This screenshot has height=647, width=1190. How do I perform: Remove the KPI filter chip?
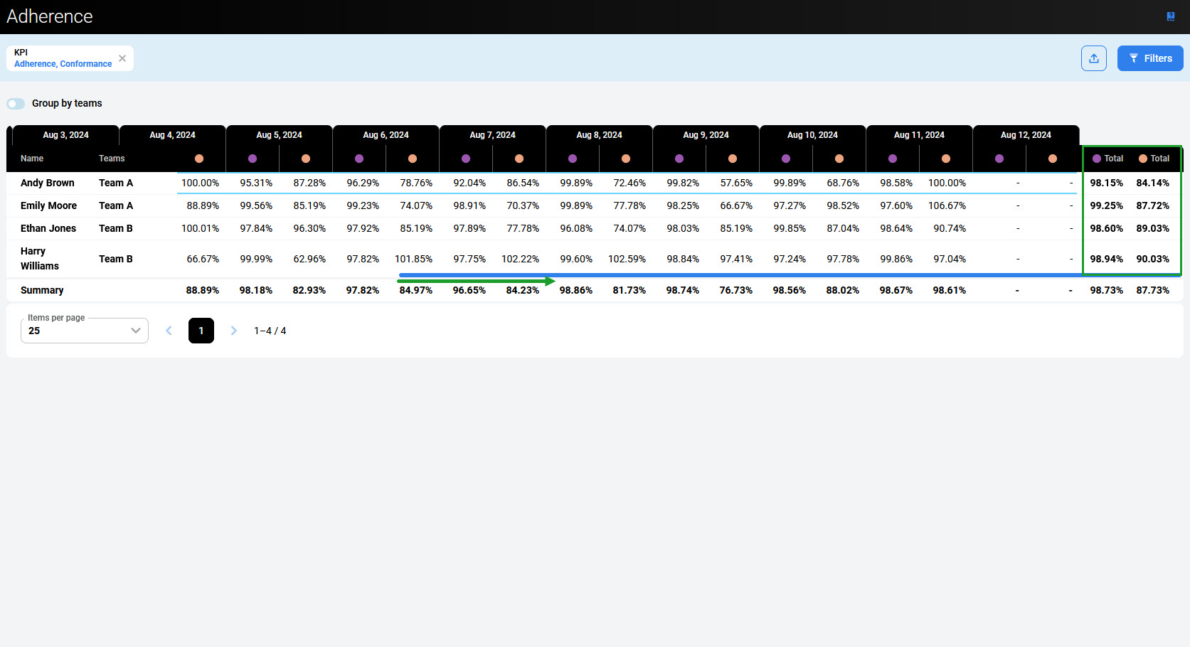[x=122, y=58]
